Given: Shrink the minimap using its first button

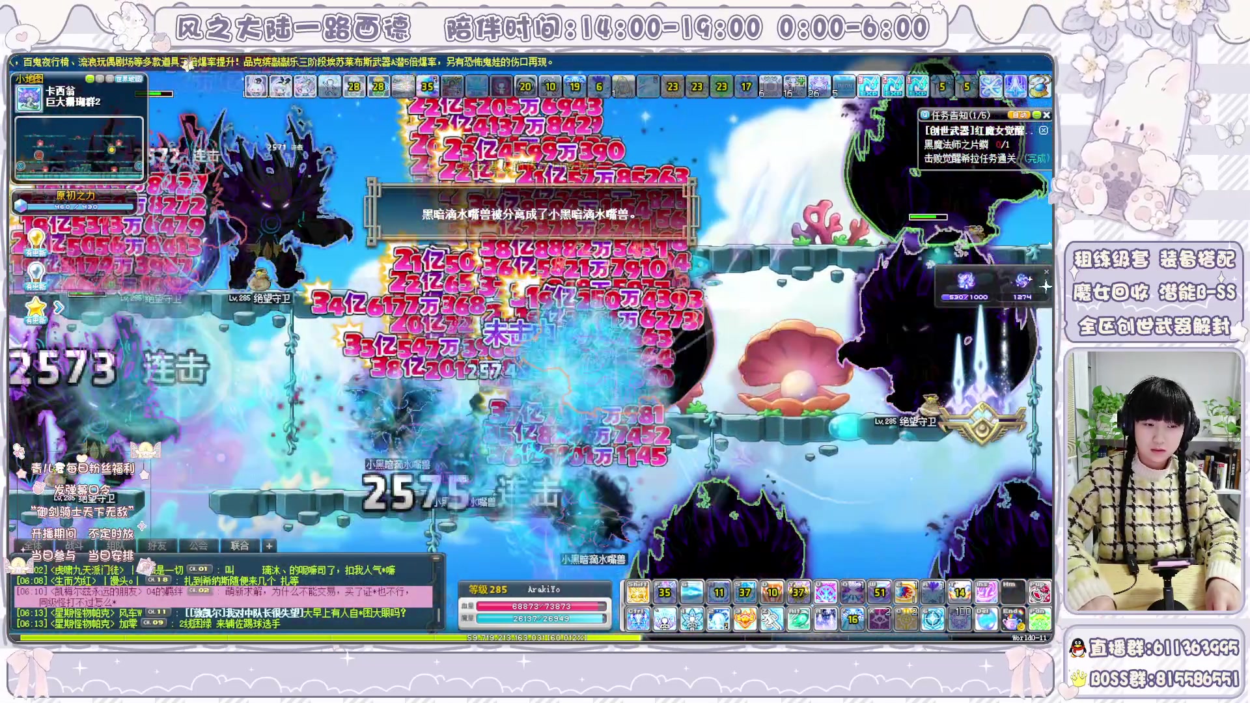Looking at the screenshot, I should pyautogui.click(x=90, y=79).
